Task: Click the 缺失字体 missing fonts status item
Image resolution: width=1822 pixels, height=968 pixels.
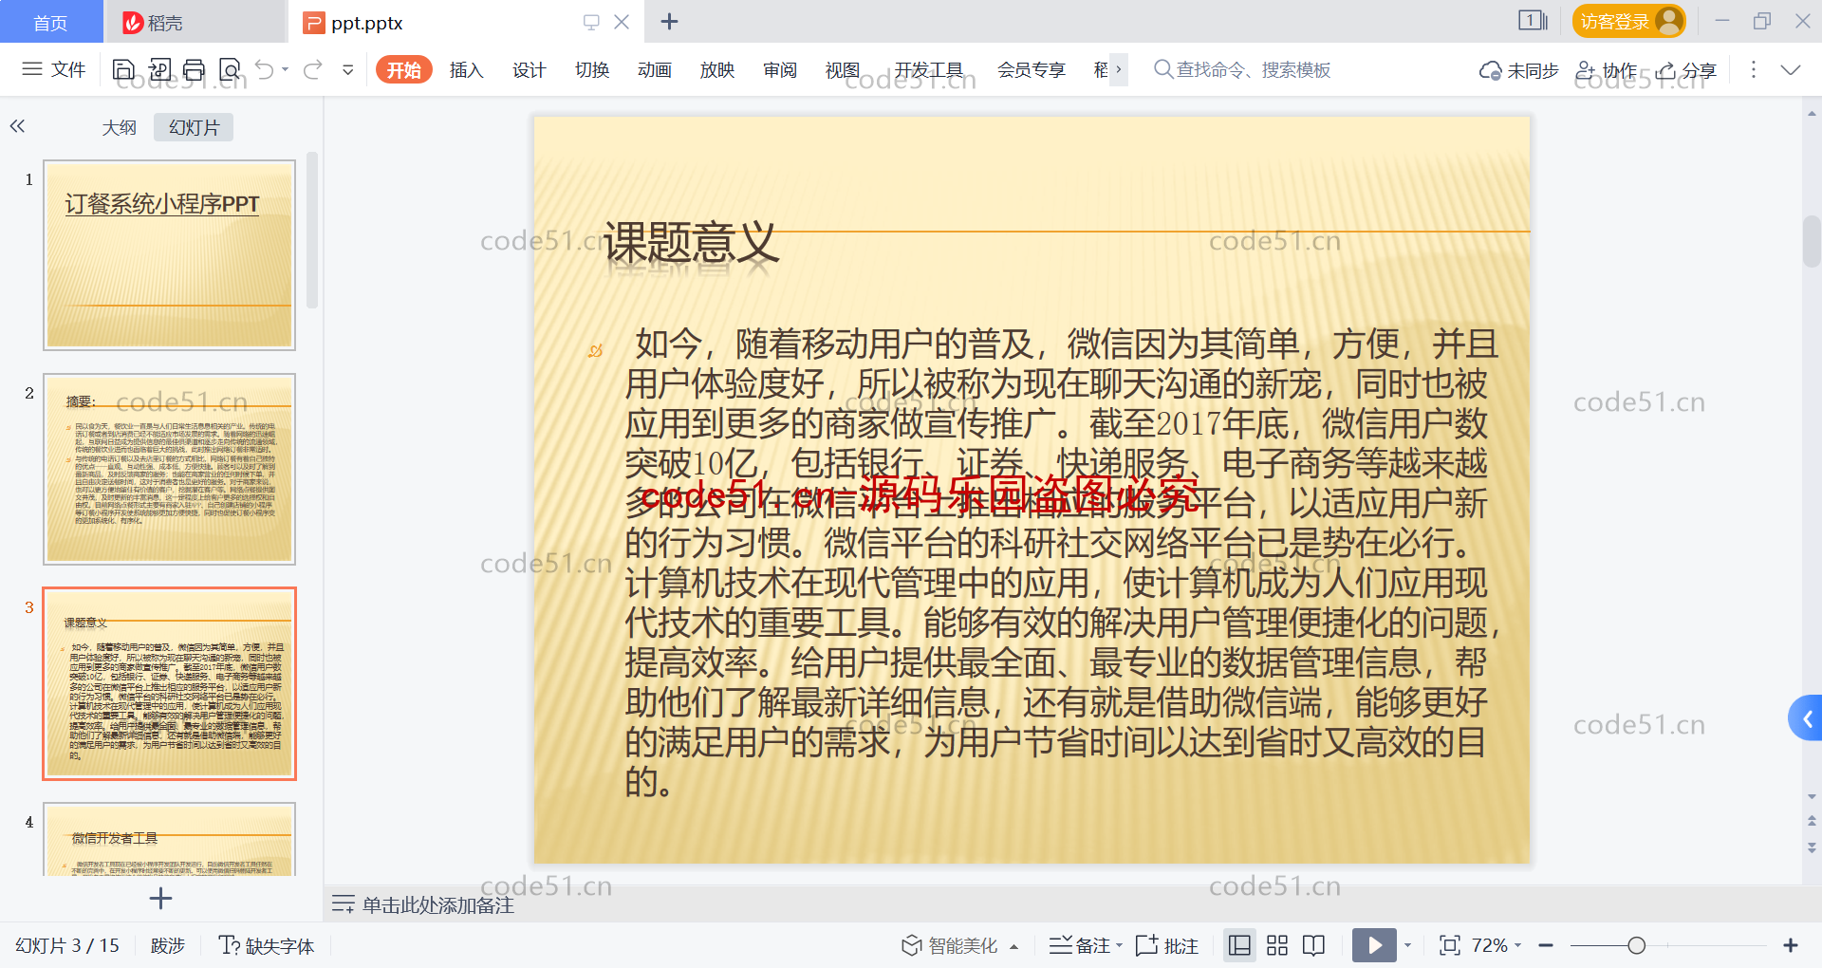Action: [x=267, y=945]
